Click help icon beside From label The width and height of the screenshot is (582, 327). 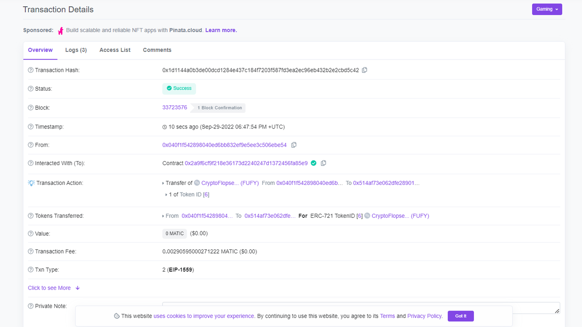pyautogui.click(x=31, y=145)
